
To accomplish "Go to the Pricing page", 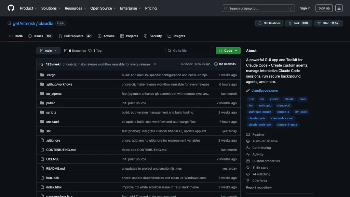I will pyautogui.click(x=151, y=8).
